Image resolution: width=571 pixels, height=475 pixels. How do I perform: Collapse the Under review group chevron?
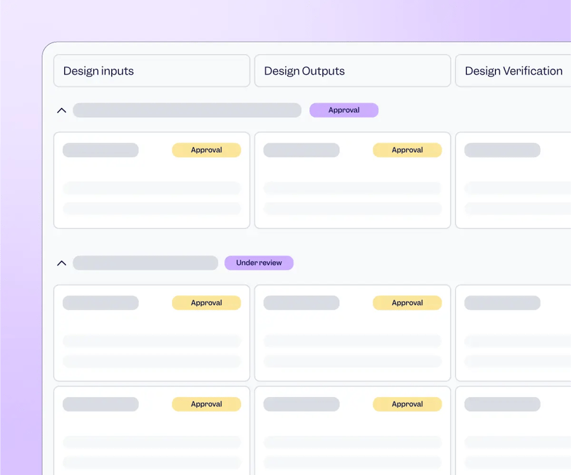(x=62, y=263)
